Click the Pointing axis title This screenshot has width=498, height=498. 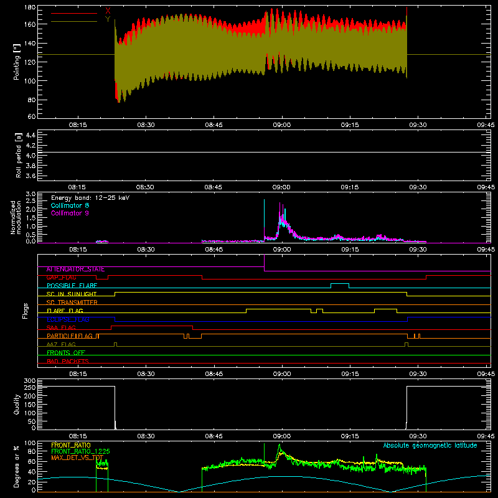(x=17, y=62)
